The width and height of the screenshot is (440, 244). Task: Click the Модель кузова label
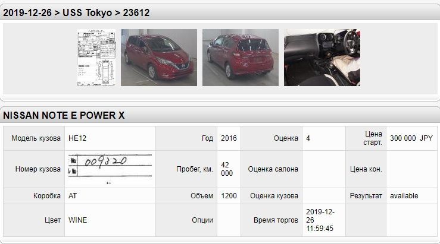tap(36, 138)
